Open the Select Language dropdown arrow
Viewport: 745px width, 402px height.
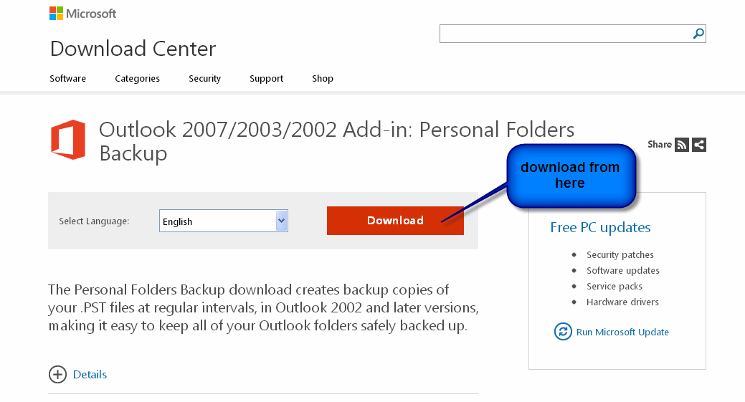tap(281, 221)
